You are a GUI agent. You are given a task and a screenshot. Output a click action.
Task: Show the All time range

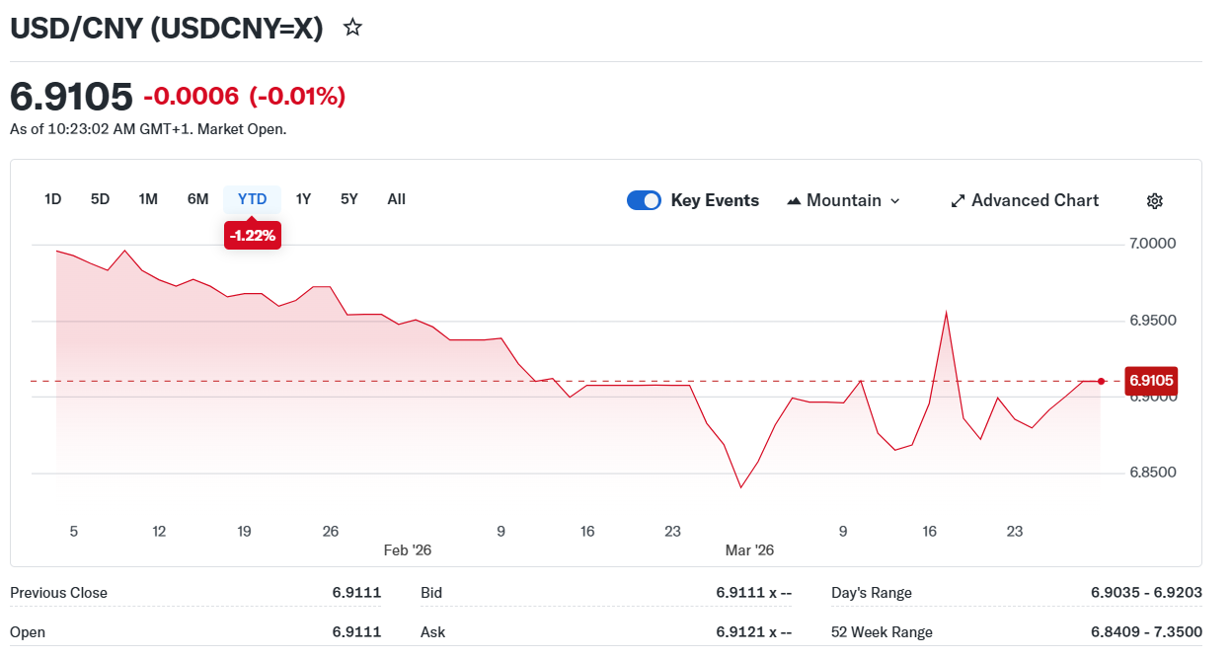pyautogui.click(x=396, y=199)
